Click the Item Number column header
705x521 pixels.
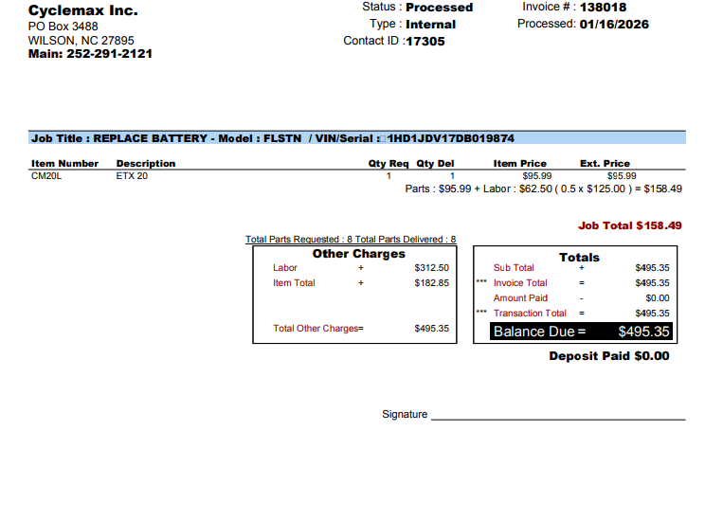tap(64, 164)
